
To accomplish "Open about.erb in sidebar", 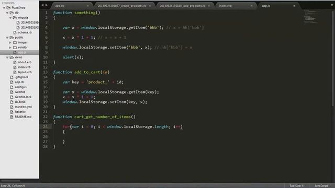I will coord(25,62).
